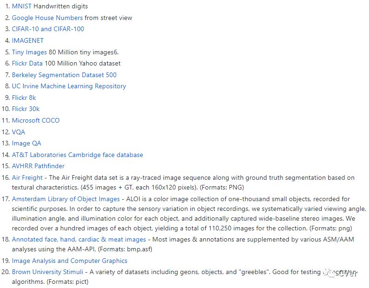Open CIFAR-10 and CIFAR-100 link
The height and width of the screenshot is (288, 369).
(48, 29)
